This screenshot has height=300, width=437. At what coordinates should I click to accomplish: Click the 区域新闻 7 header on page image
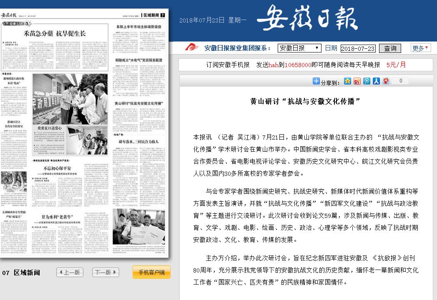click(x=153, y=15)
